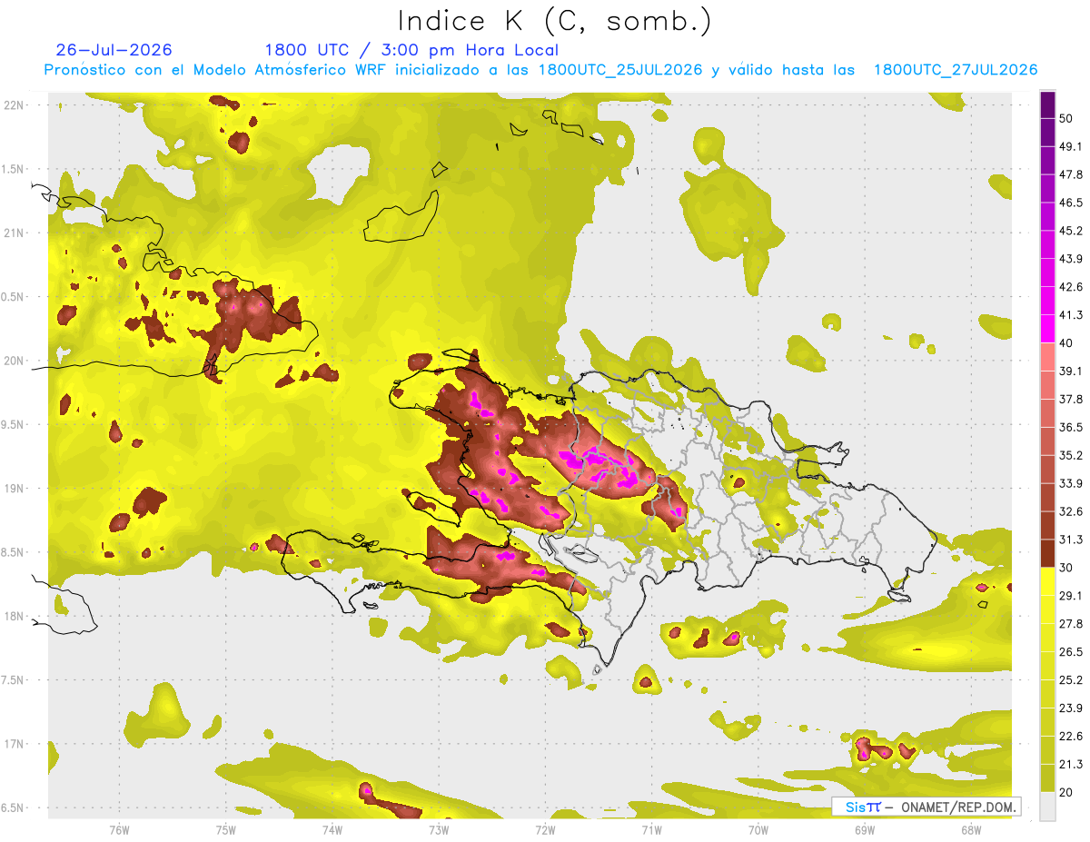Image resolution: width=1090 pixels, height=842 pixels.
Task: Click legend value '49.1'
Action: [x=1070, y=146]
